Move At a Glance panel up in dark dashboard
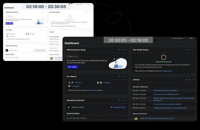 coord(119,76)
